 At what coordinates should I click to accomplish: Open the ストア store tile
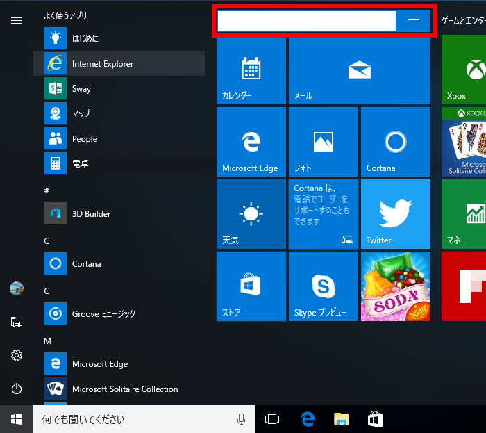click(x=251, y=286)
